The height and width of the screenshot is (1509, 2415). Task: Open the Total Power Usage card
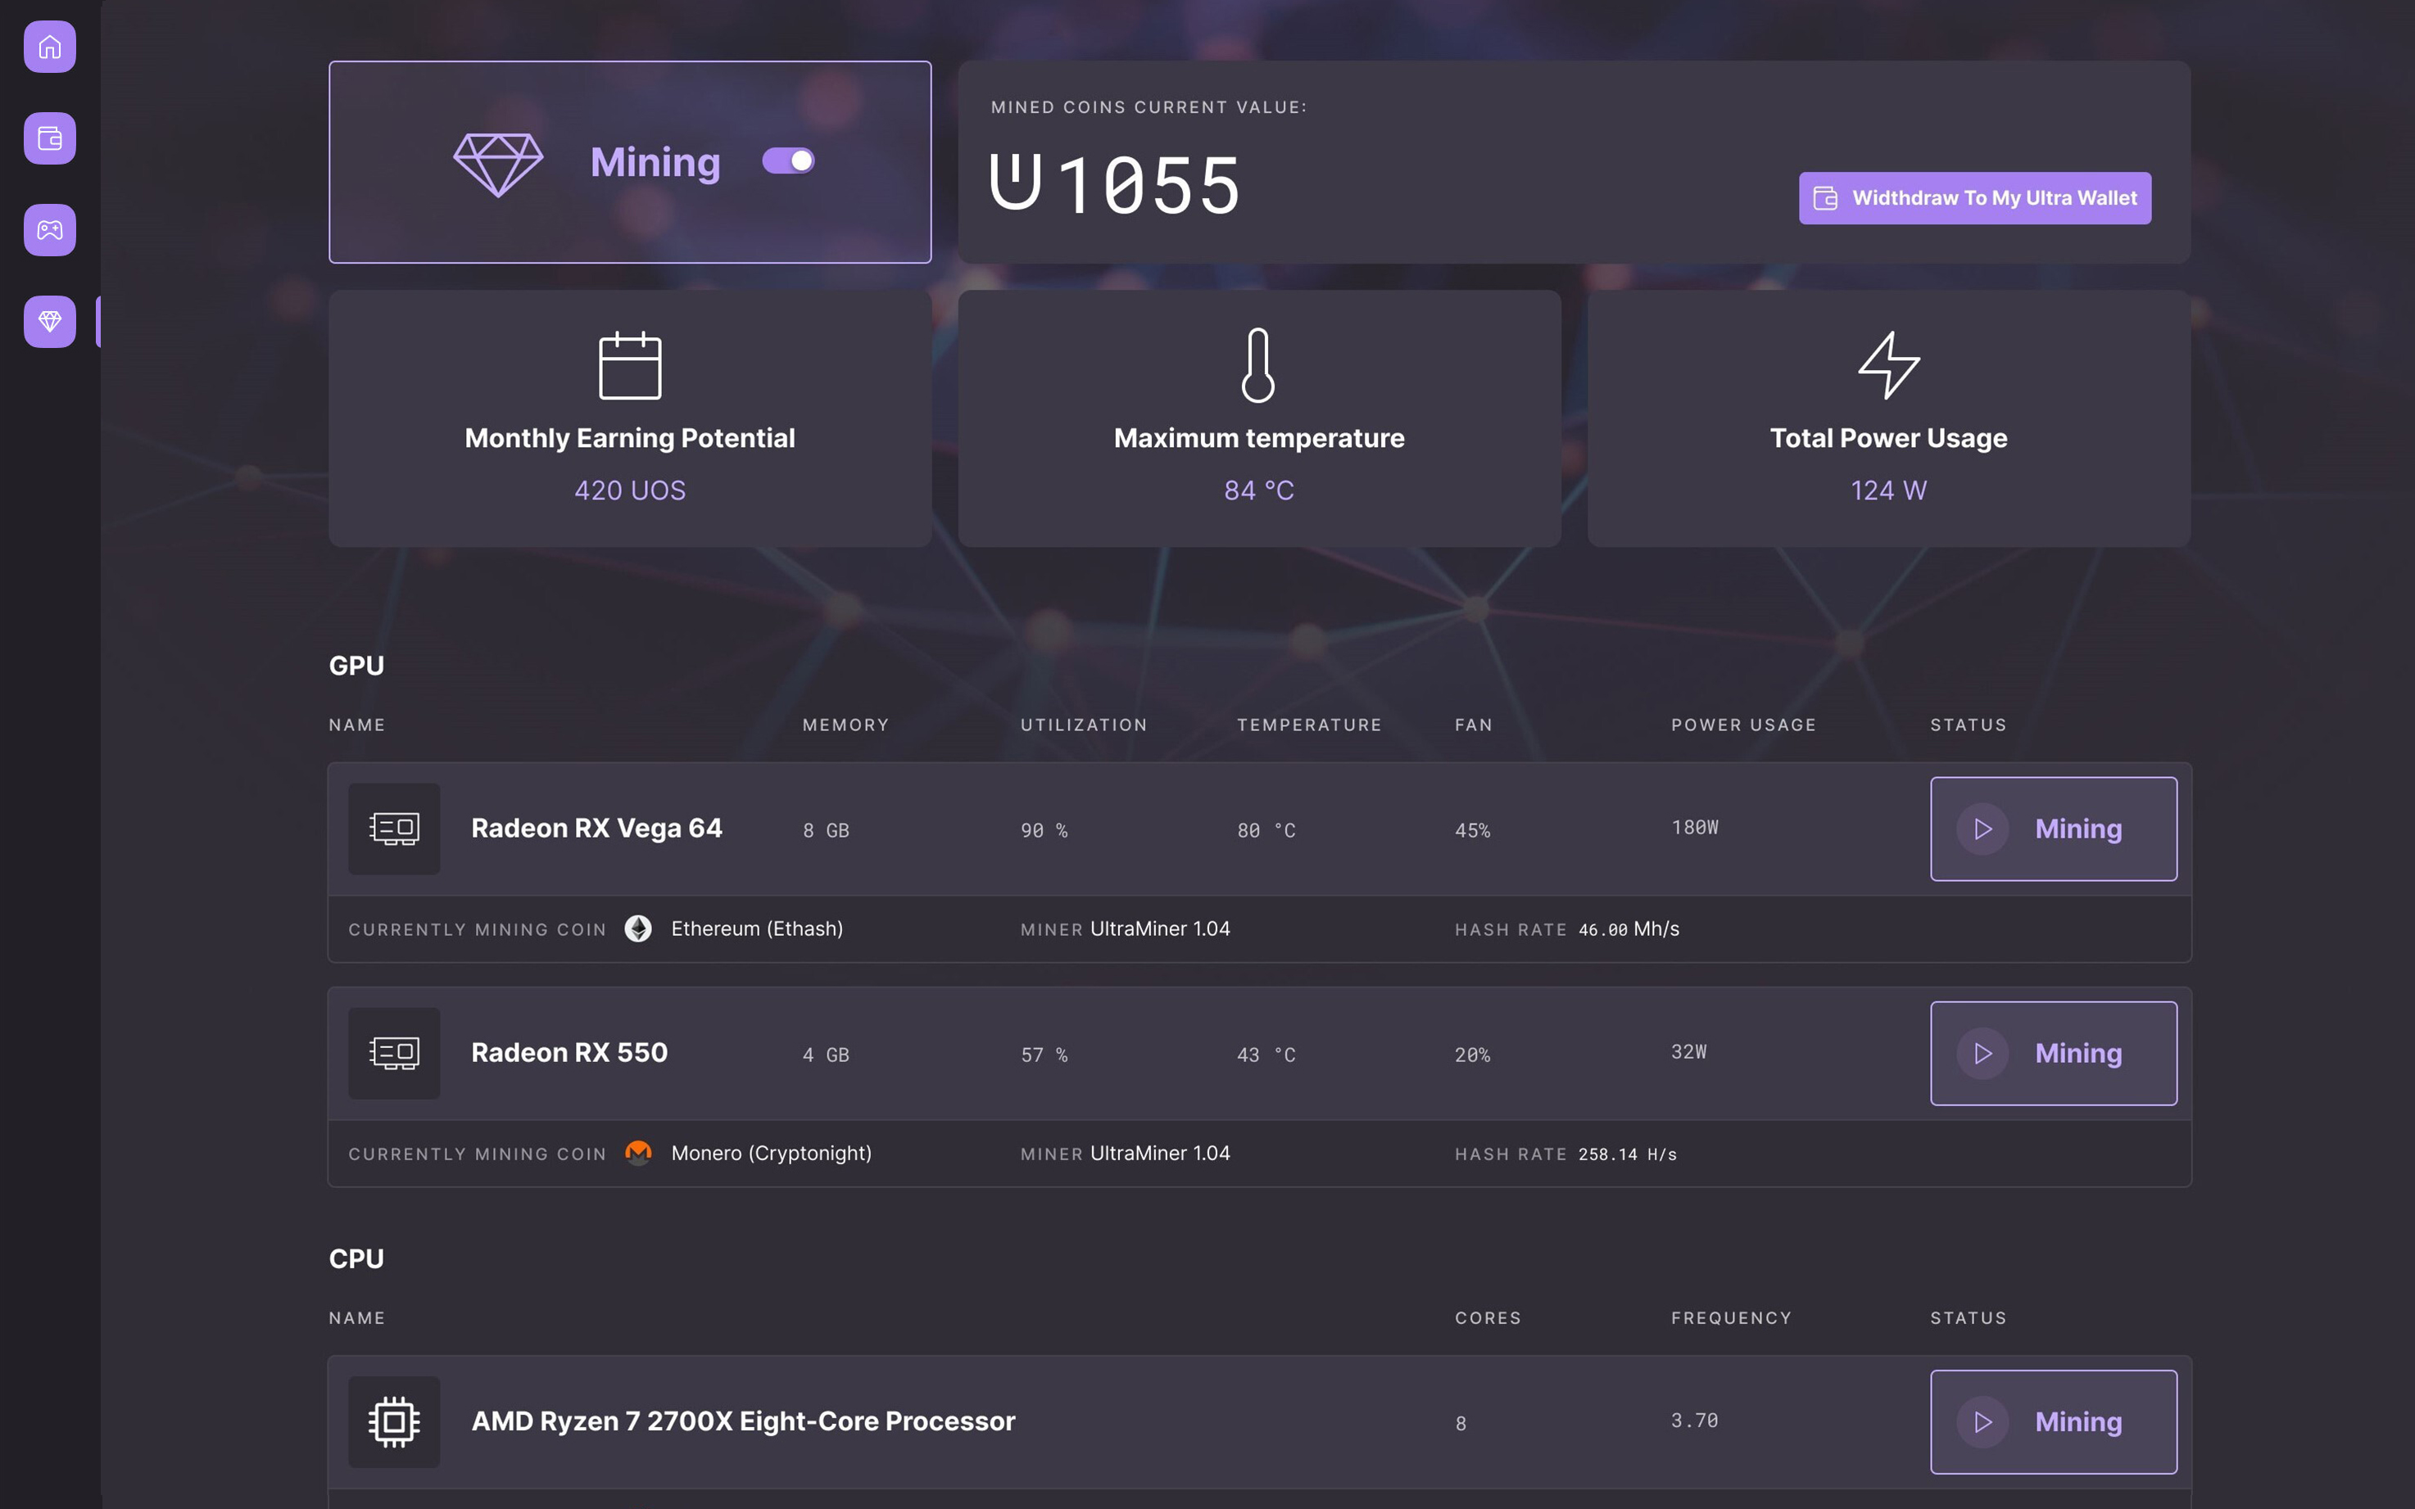pyautogui.click(x=1888, y=418)
